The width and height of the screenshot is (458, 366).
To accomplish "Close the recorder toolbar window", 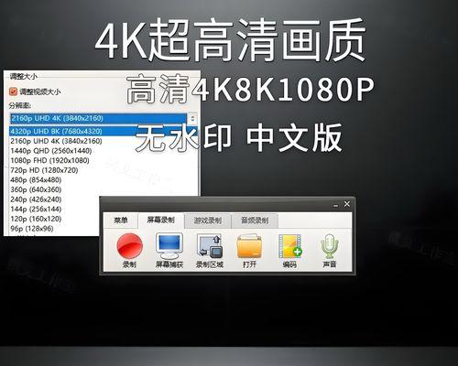I will 347,204.
